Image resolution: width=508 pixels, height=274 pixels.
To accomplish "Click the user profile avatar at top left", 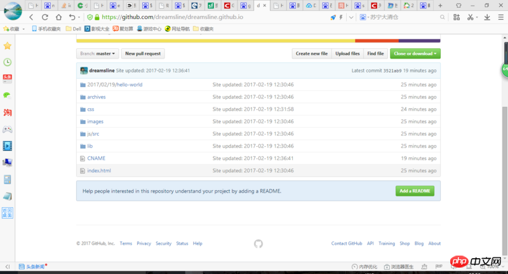I will tap(13, 10).
